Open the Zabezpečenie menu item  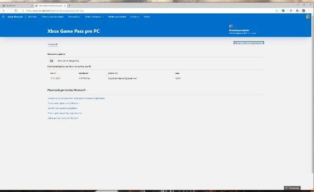tap(74, 17)
